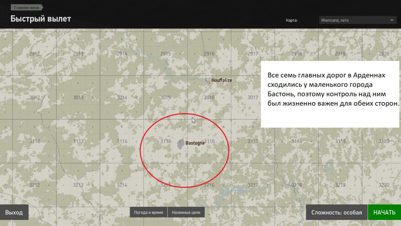Click map grid square 3219
401x226 pixels.
(x=340, y=185)
